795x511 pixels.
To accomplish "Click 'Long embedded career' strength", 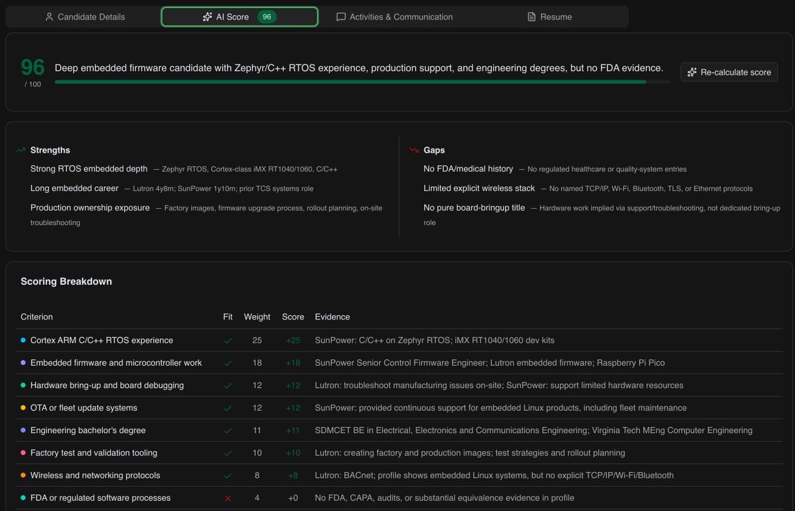I will pos(74,188).
